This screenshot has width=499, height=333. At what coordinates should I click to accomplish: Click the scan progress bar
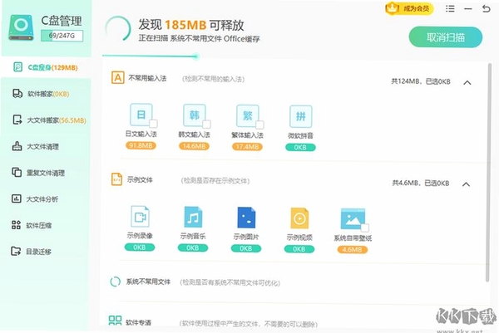click(151, 56)
